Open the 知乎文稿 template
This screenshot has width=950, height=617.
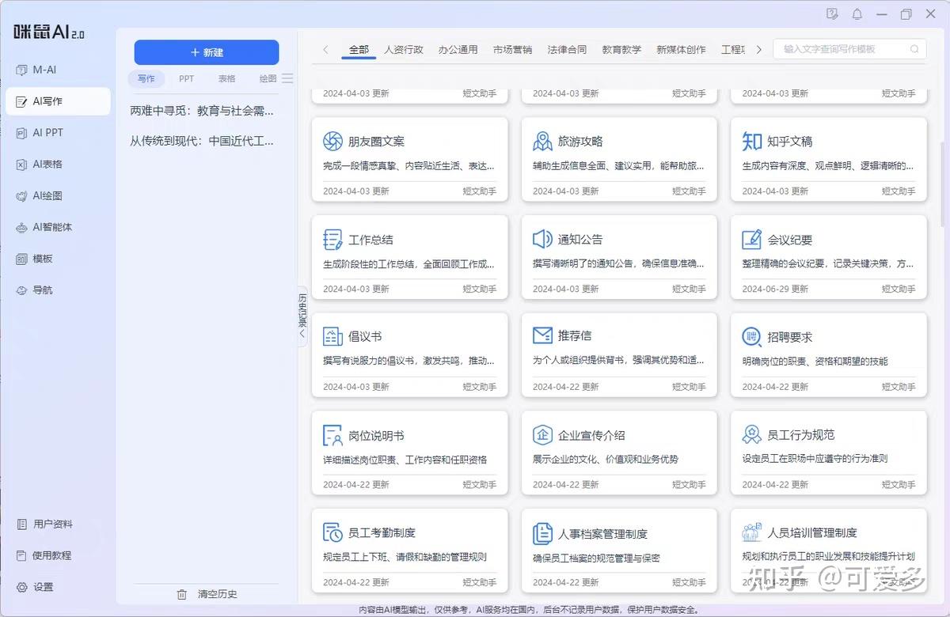(x=828, y=158)
